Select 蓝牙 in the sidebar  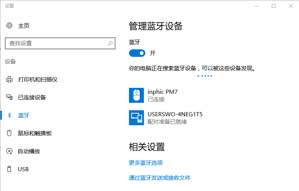coord(24,115)
